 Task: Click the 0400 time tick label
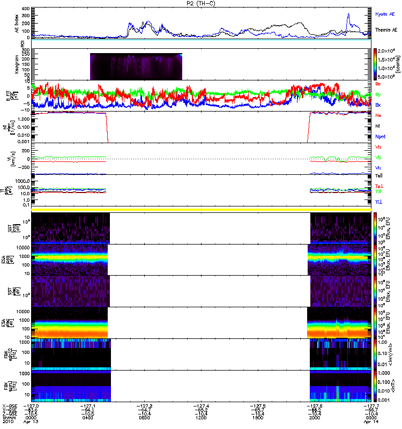87,418
